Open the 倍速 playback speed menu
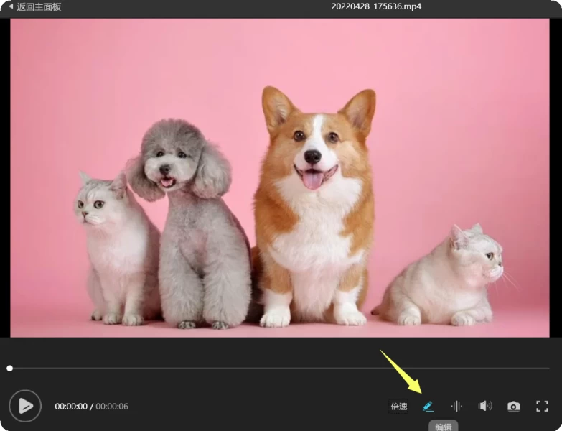Viewport: 562px width, 431px height. [x=398, y=407]
